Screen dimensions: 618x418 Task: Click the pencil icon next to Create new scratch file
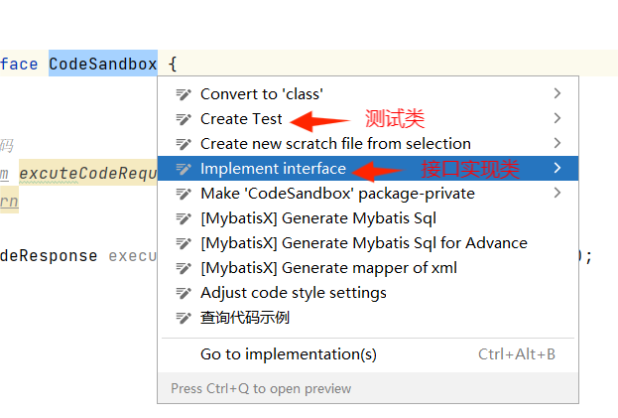pyautogui.click(x=184, y=144)
